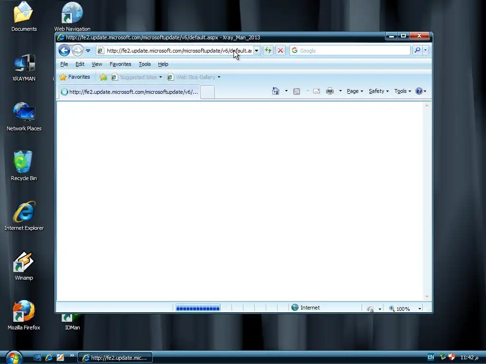
Task: Select the XRAYMAN computer desktop icon
Action: point(24,67)
